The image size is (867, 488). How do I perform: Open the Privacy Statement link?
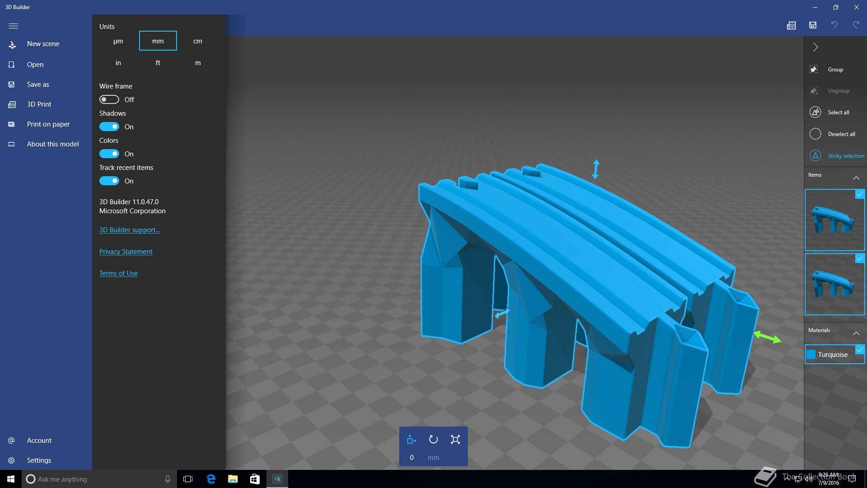[x=126, y=251]
